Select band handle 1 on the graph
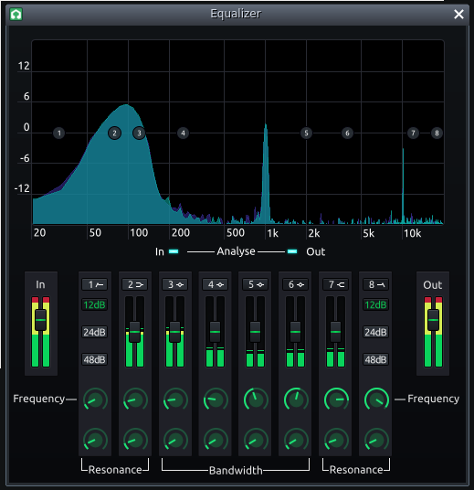Viewport: 474px width, 490px height. click(x=59, y=133)
